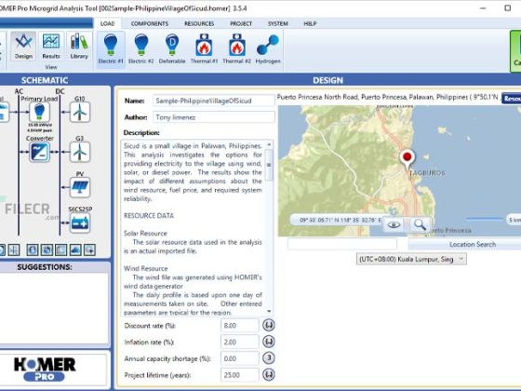Open the time zone dropdown
The width and height of the screenshot is (521, 391).
(x=411, y=260)
